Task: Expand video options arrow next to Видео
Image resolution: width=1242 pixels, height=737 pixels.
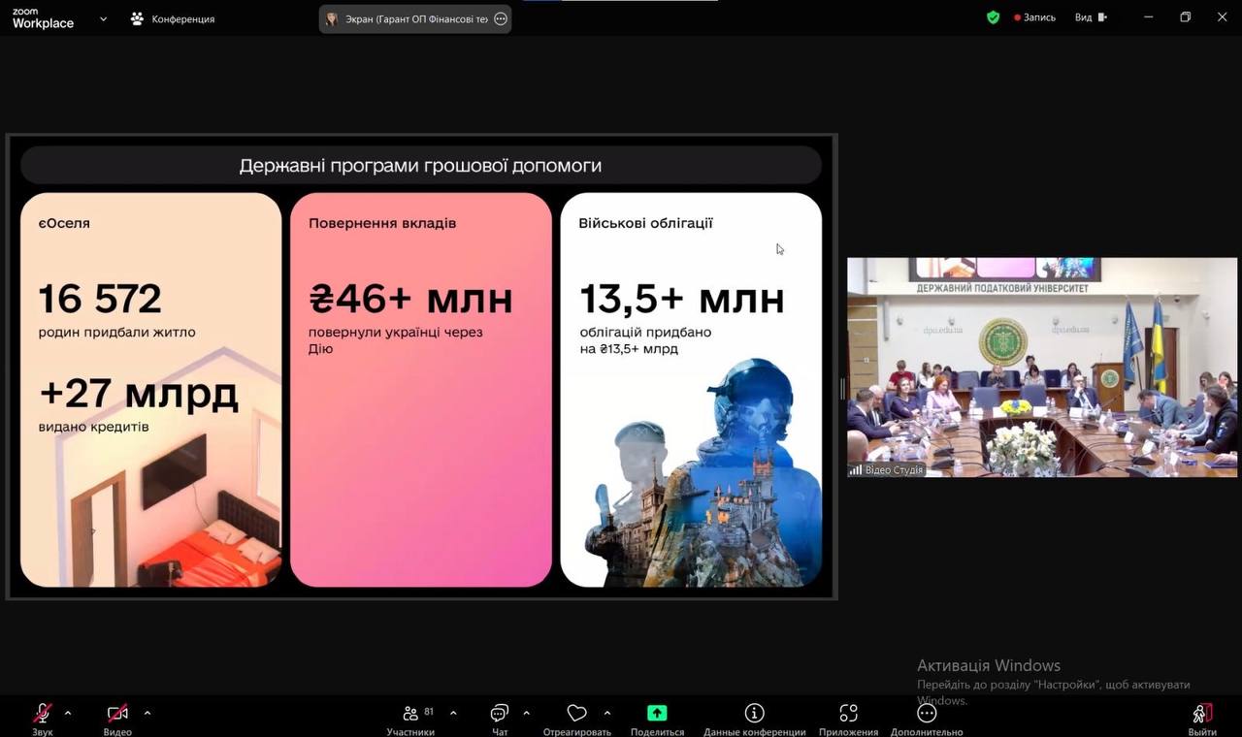Action: pyautogui.click(x=147, y=713)
